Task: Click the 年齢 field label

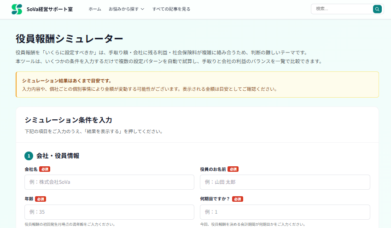Action: (x=29, y=199)
